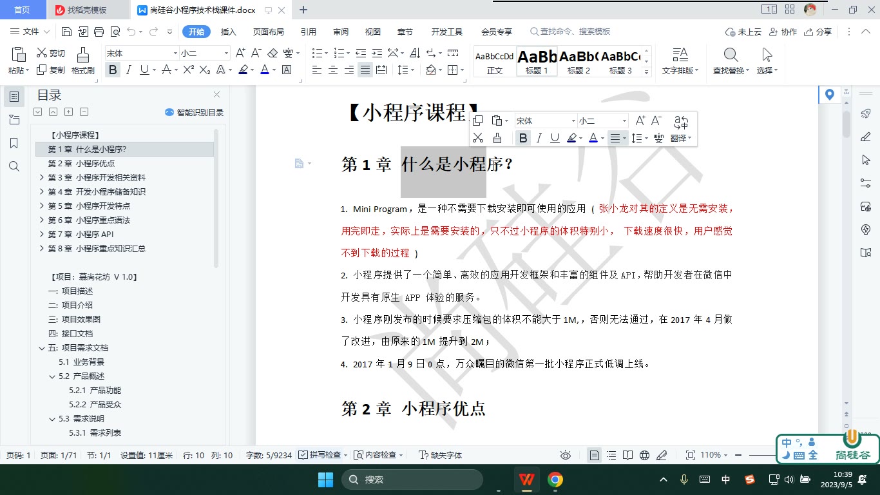Click 缺失字体 in the status bar
This screenshot has width=880, height=495.
point(441,455)
